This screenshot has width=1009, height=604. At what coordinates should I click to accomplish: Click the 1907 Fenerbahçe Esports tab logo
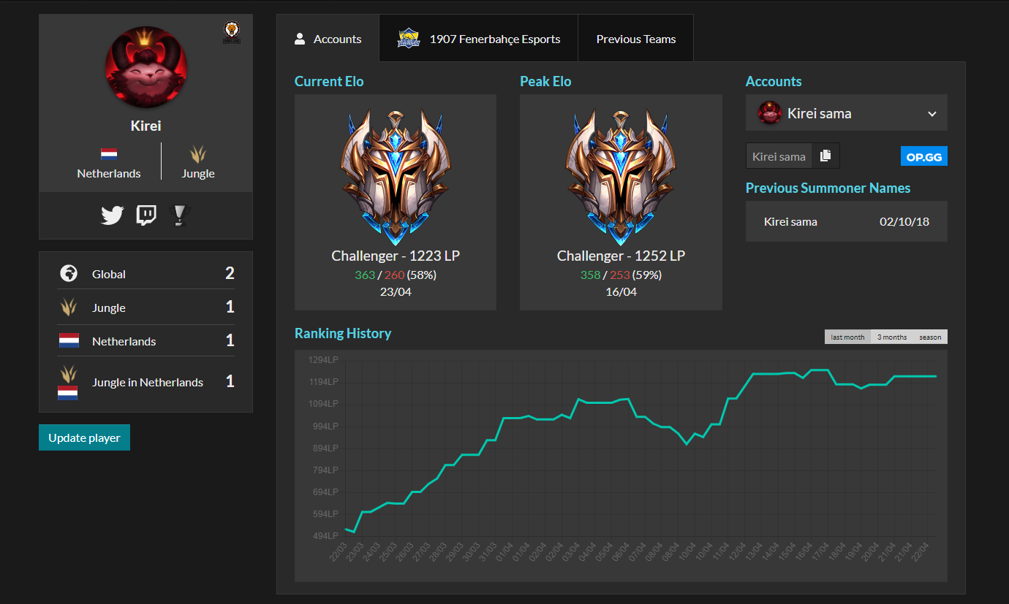[409, 39]
